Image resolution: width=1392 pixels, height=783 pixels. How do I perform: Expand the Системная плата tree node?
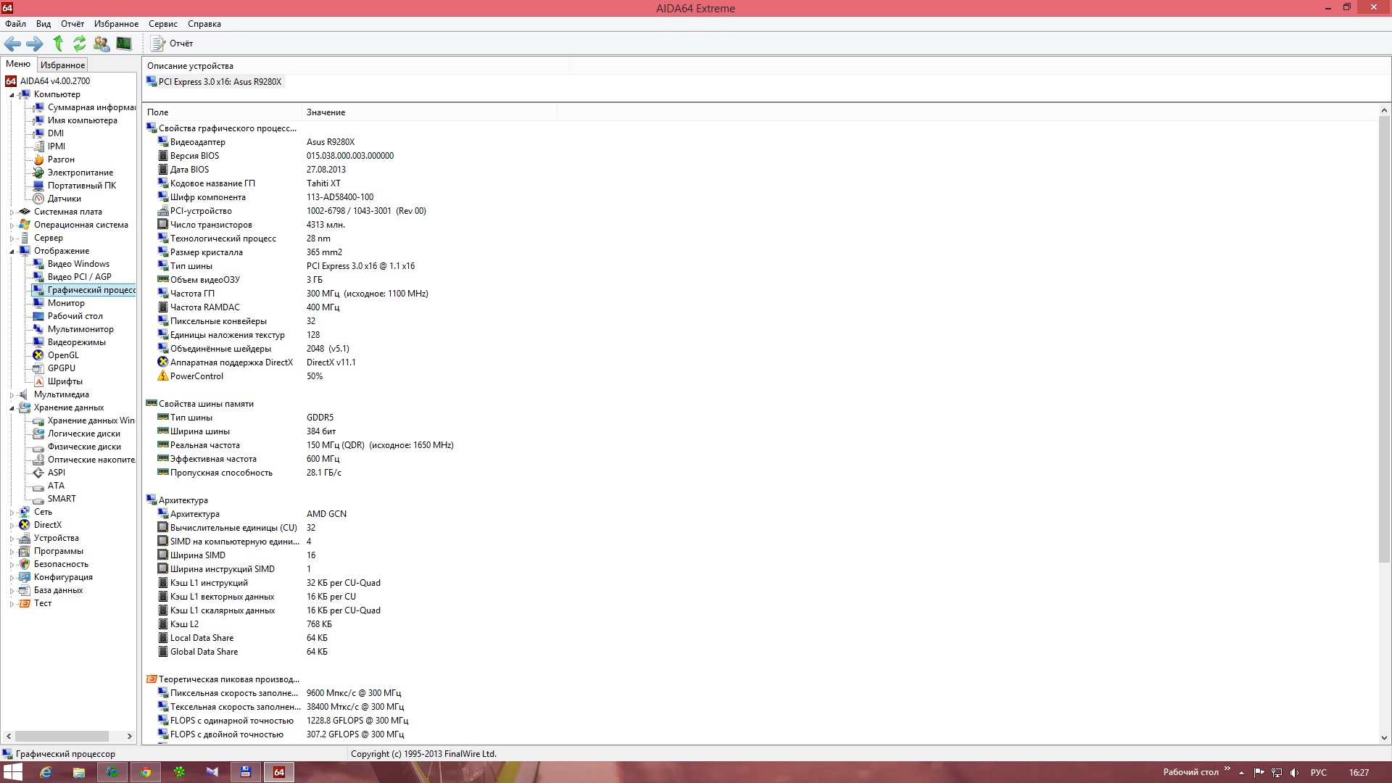tap(12, 212)
